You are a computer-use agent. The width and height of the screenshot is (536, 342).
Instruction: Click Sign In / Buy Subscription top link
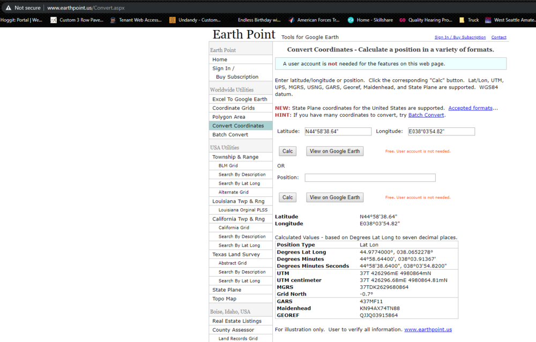pos(460,37)
